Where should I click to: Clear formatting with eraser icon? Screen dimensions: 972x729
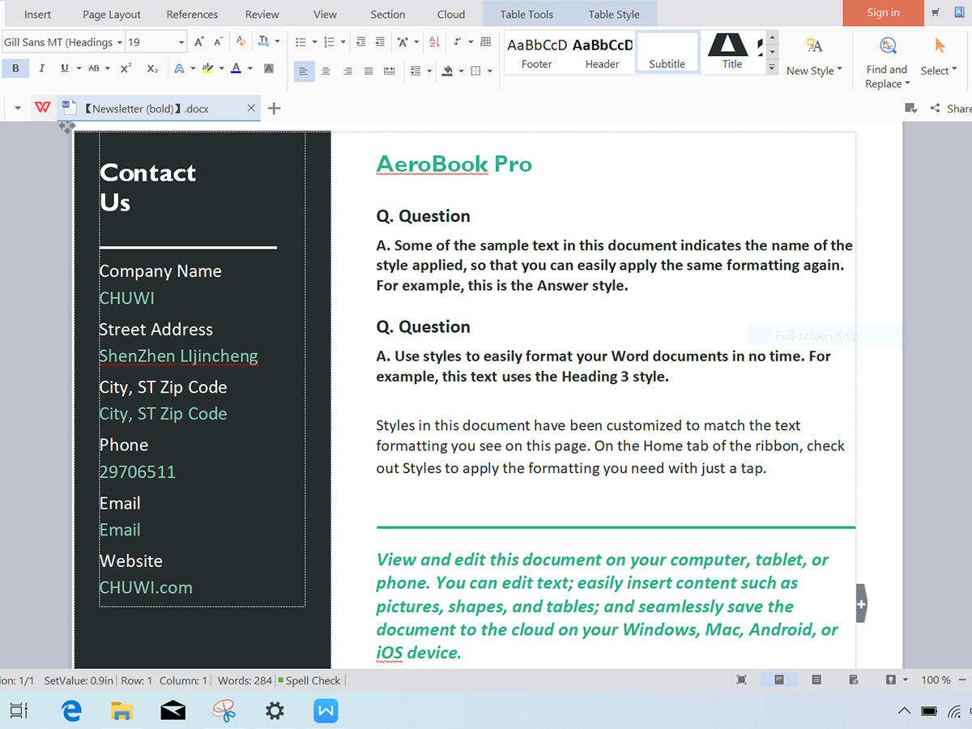point(241,42)
